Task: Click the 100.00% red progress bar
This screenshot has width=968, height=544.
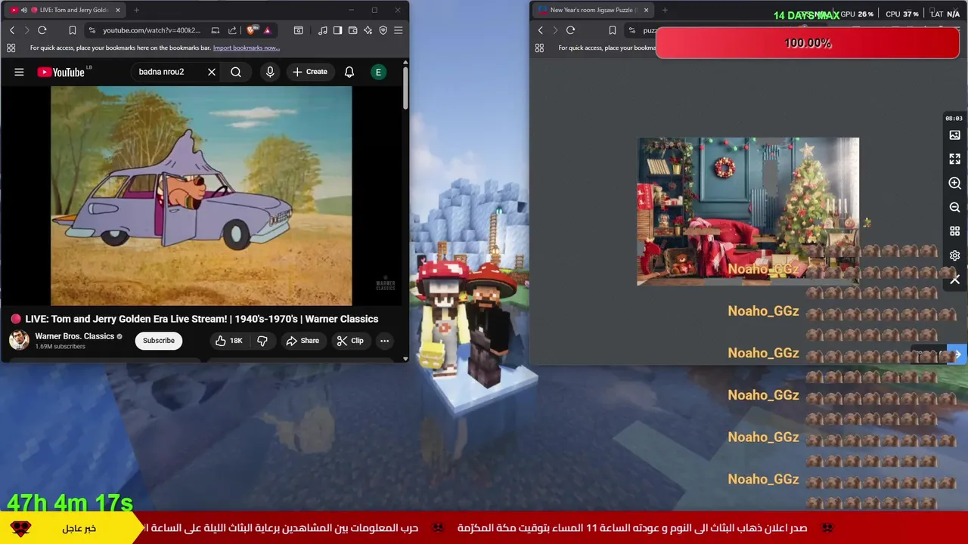Action: coord(808,43)
